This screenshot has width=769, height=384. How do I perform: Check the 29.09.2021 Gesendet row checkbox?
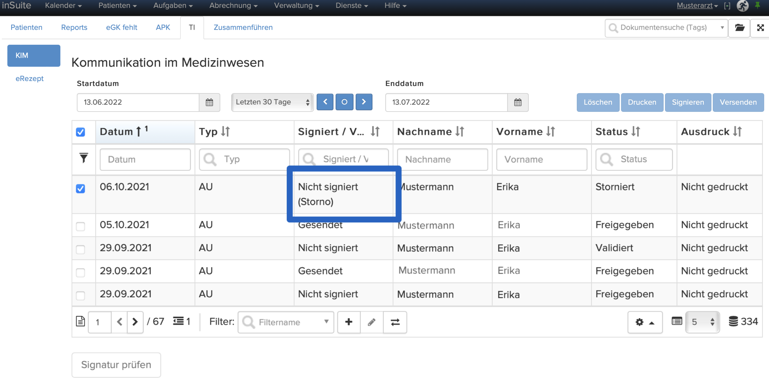pyautogui.click(x=80, y=273)
